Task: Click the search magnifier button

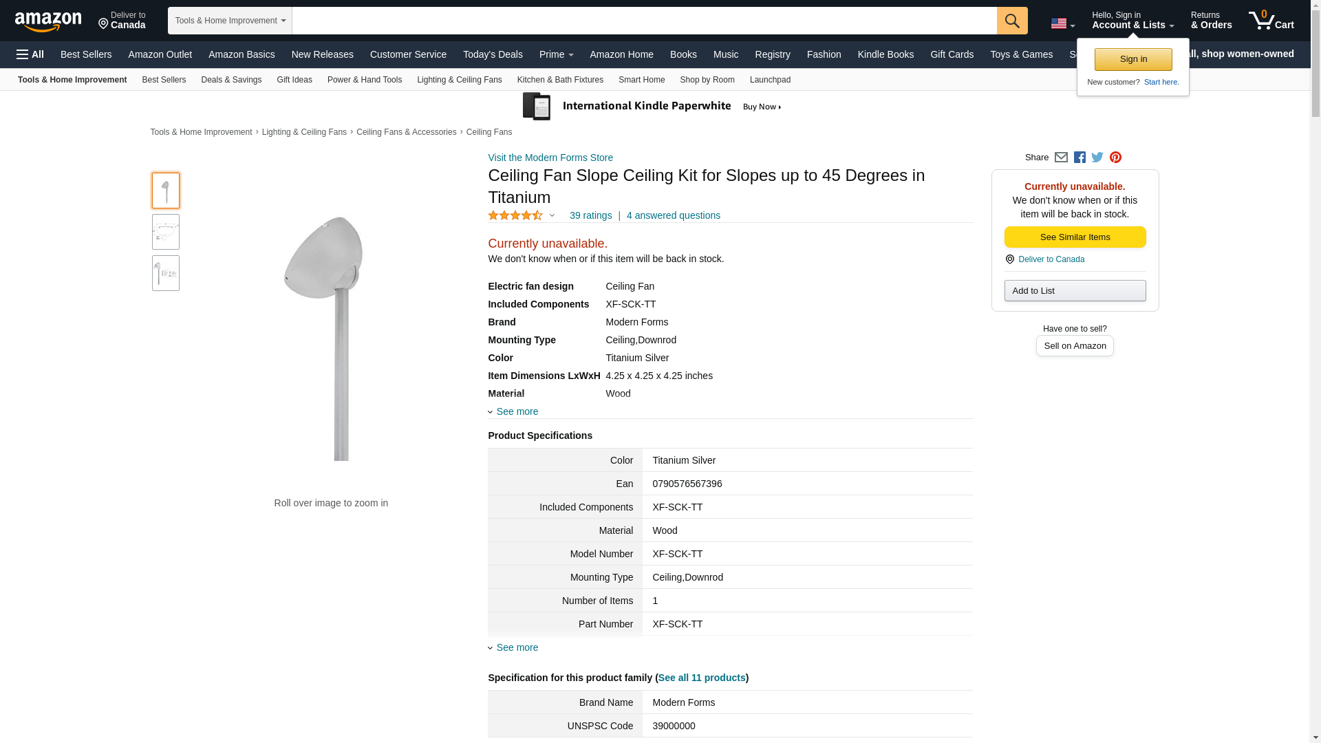Action: 1011,21
